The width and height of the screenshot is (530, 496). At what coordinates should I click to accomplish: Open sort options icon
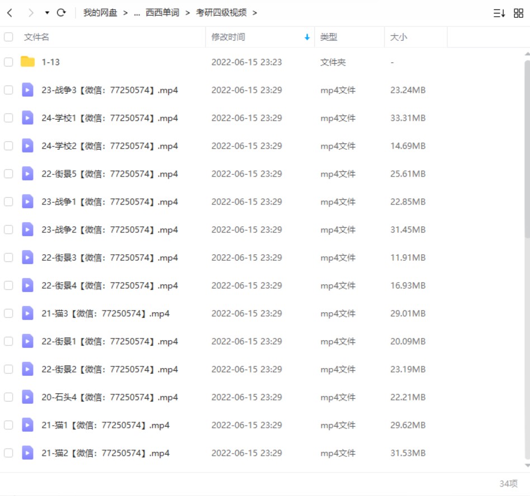tap(499, 13)
